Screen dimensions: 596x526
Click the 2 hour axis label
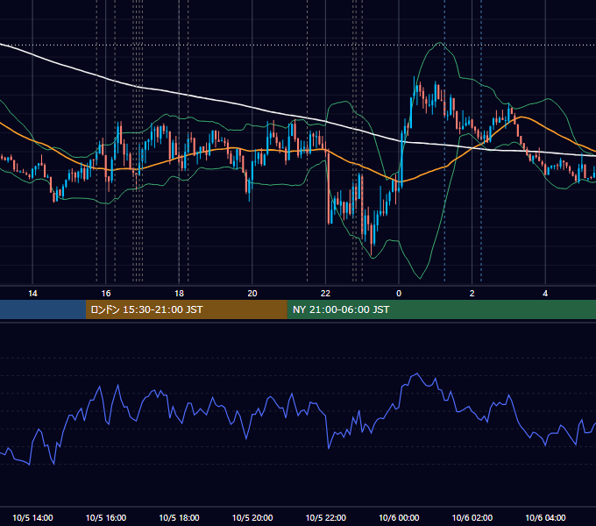pyautogui.click(x=472, y=294)
